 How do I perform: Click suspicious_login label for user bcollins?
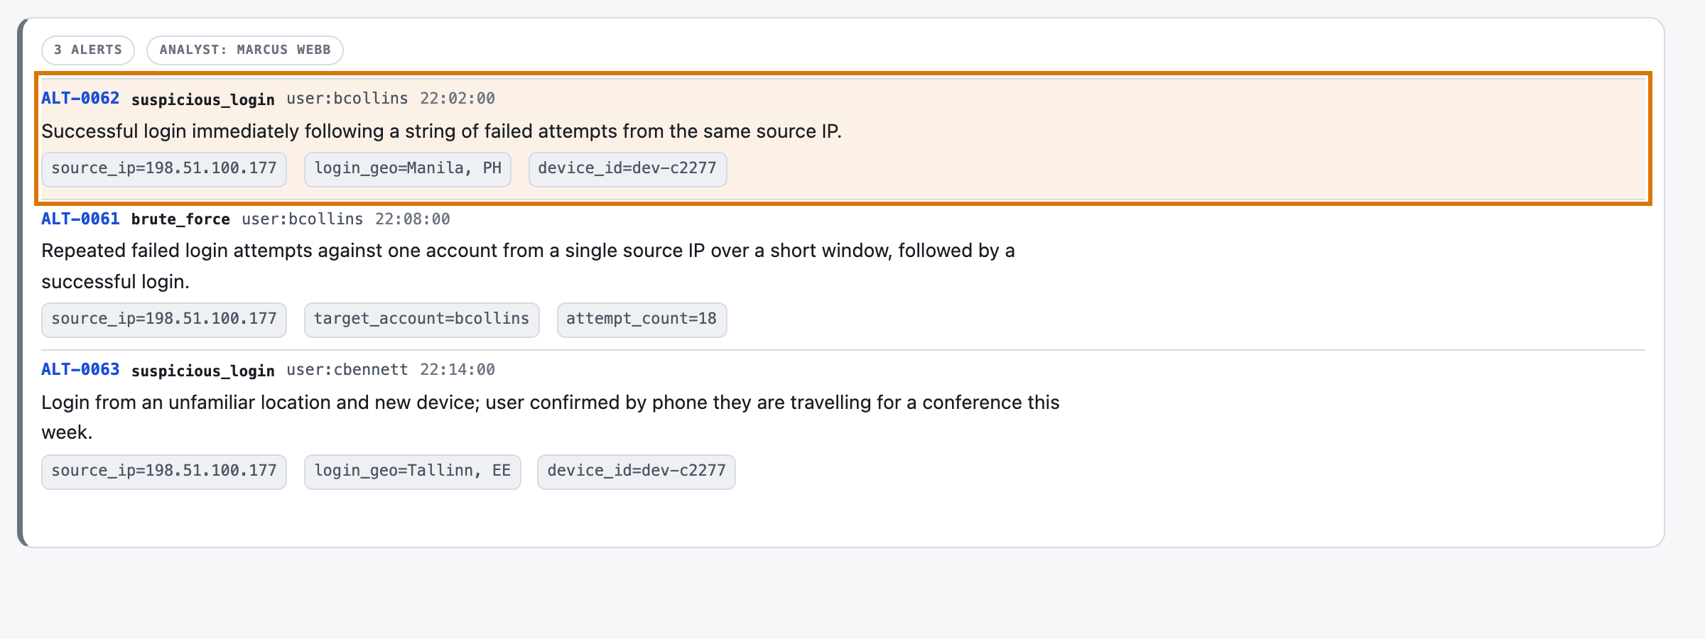pyautogui.click(x=203, y=99)
